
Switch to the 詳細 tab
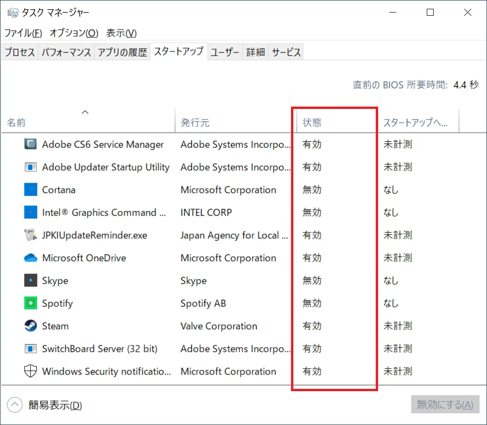(x=255, y=52)
